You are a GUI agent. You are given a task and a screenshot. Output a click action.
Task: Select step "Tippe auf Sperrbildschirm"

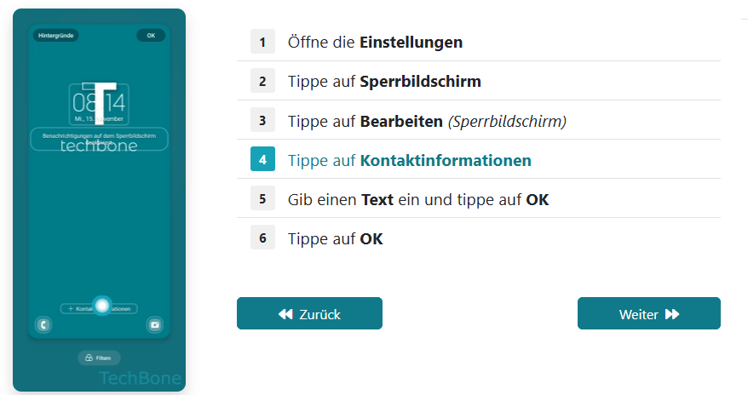(384, 82)
